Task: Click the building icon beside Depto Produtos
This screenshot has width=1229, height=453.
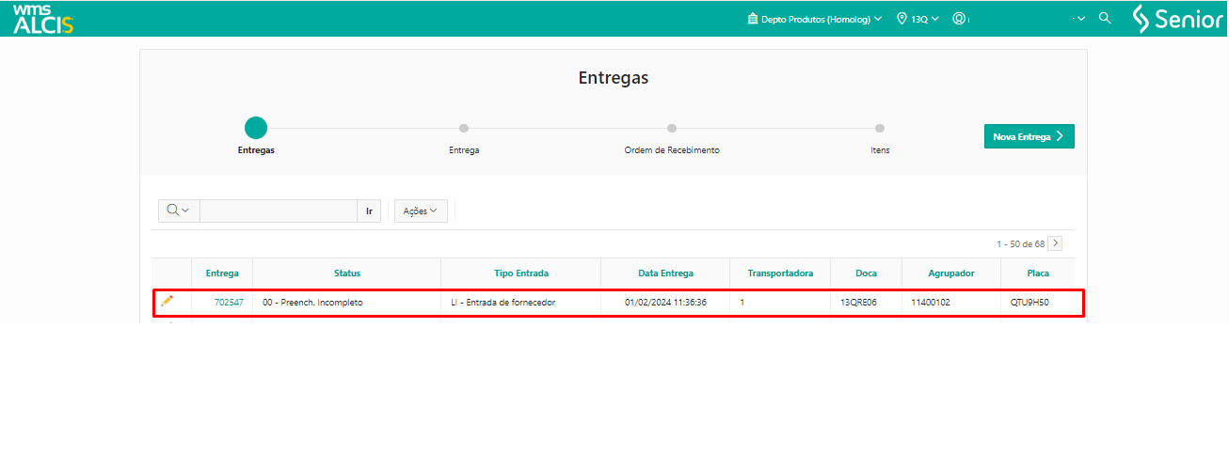Action: pos(752,18)
